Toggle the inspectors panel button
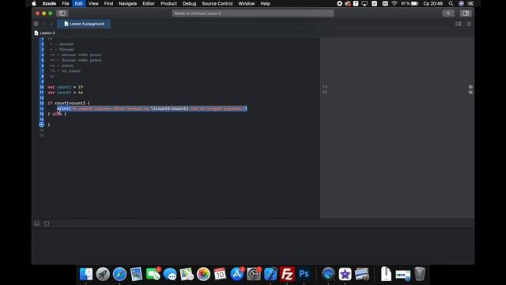The width and height of the screenshot is (506, 285). [x=466, y=13]
